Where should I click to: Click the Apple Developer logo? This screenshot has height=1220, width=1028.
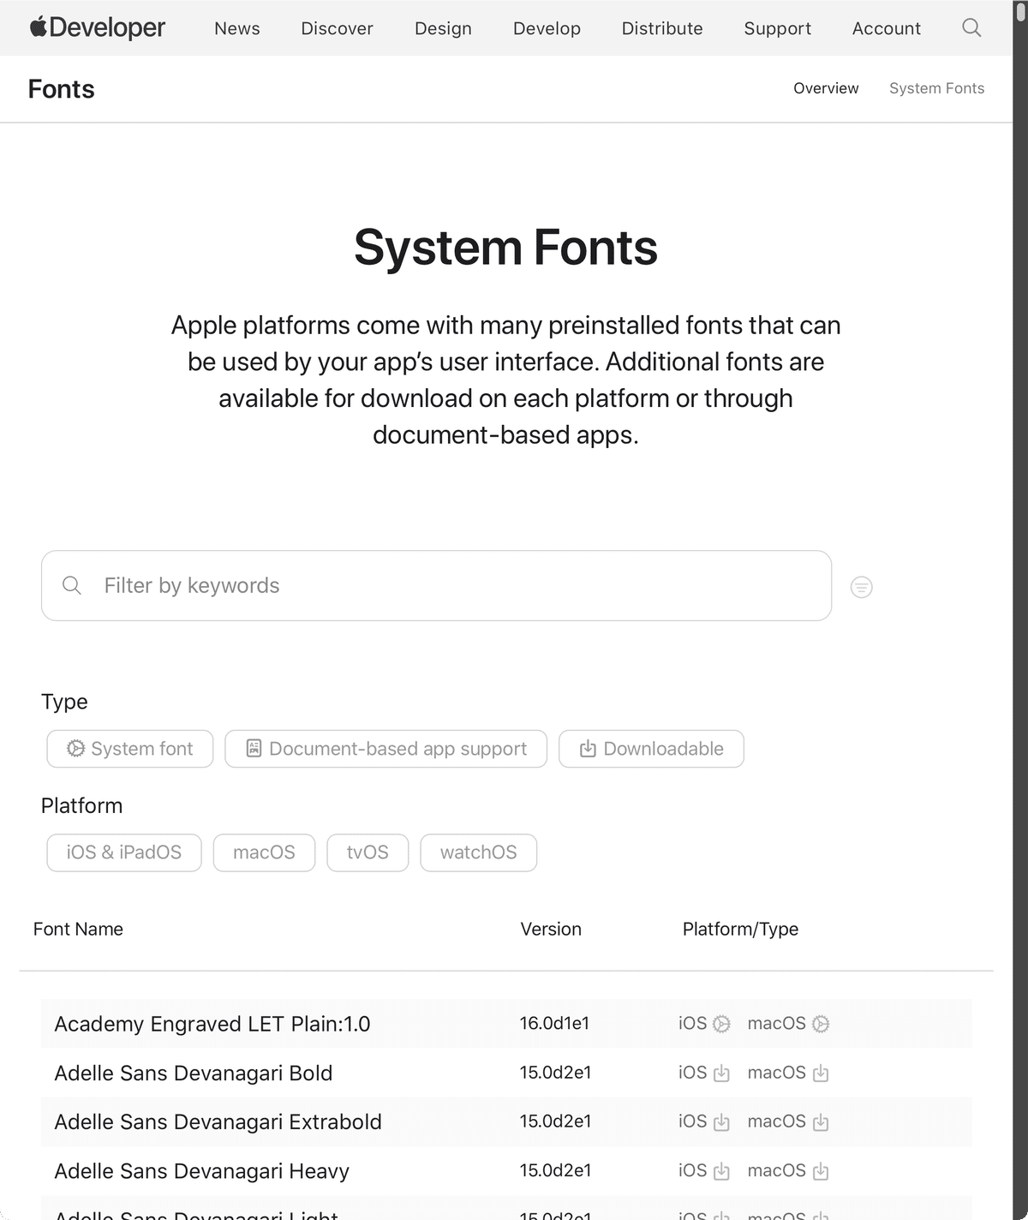pyautogui.click(x=97, y=27)
